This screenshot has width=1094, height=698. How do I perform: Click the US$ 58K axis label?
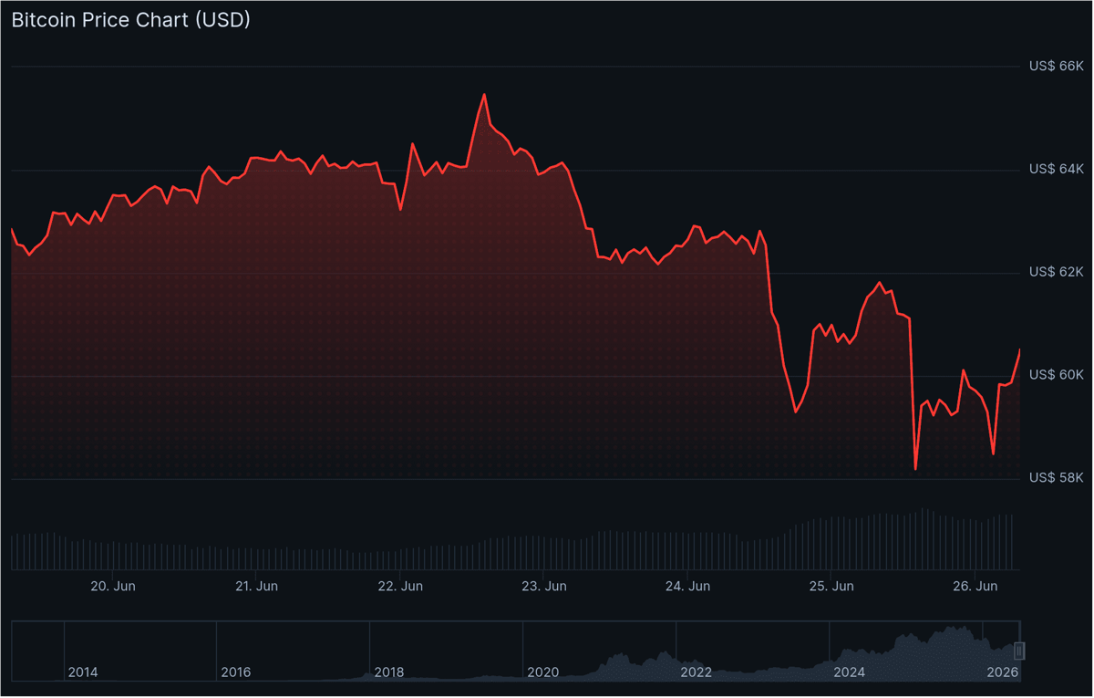(1056, 478)
